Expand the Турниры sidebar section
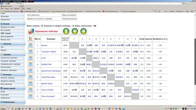 13,54
